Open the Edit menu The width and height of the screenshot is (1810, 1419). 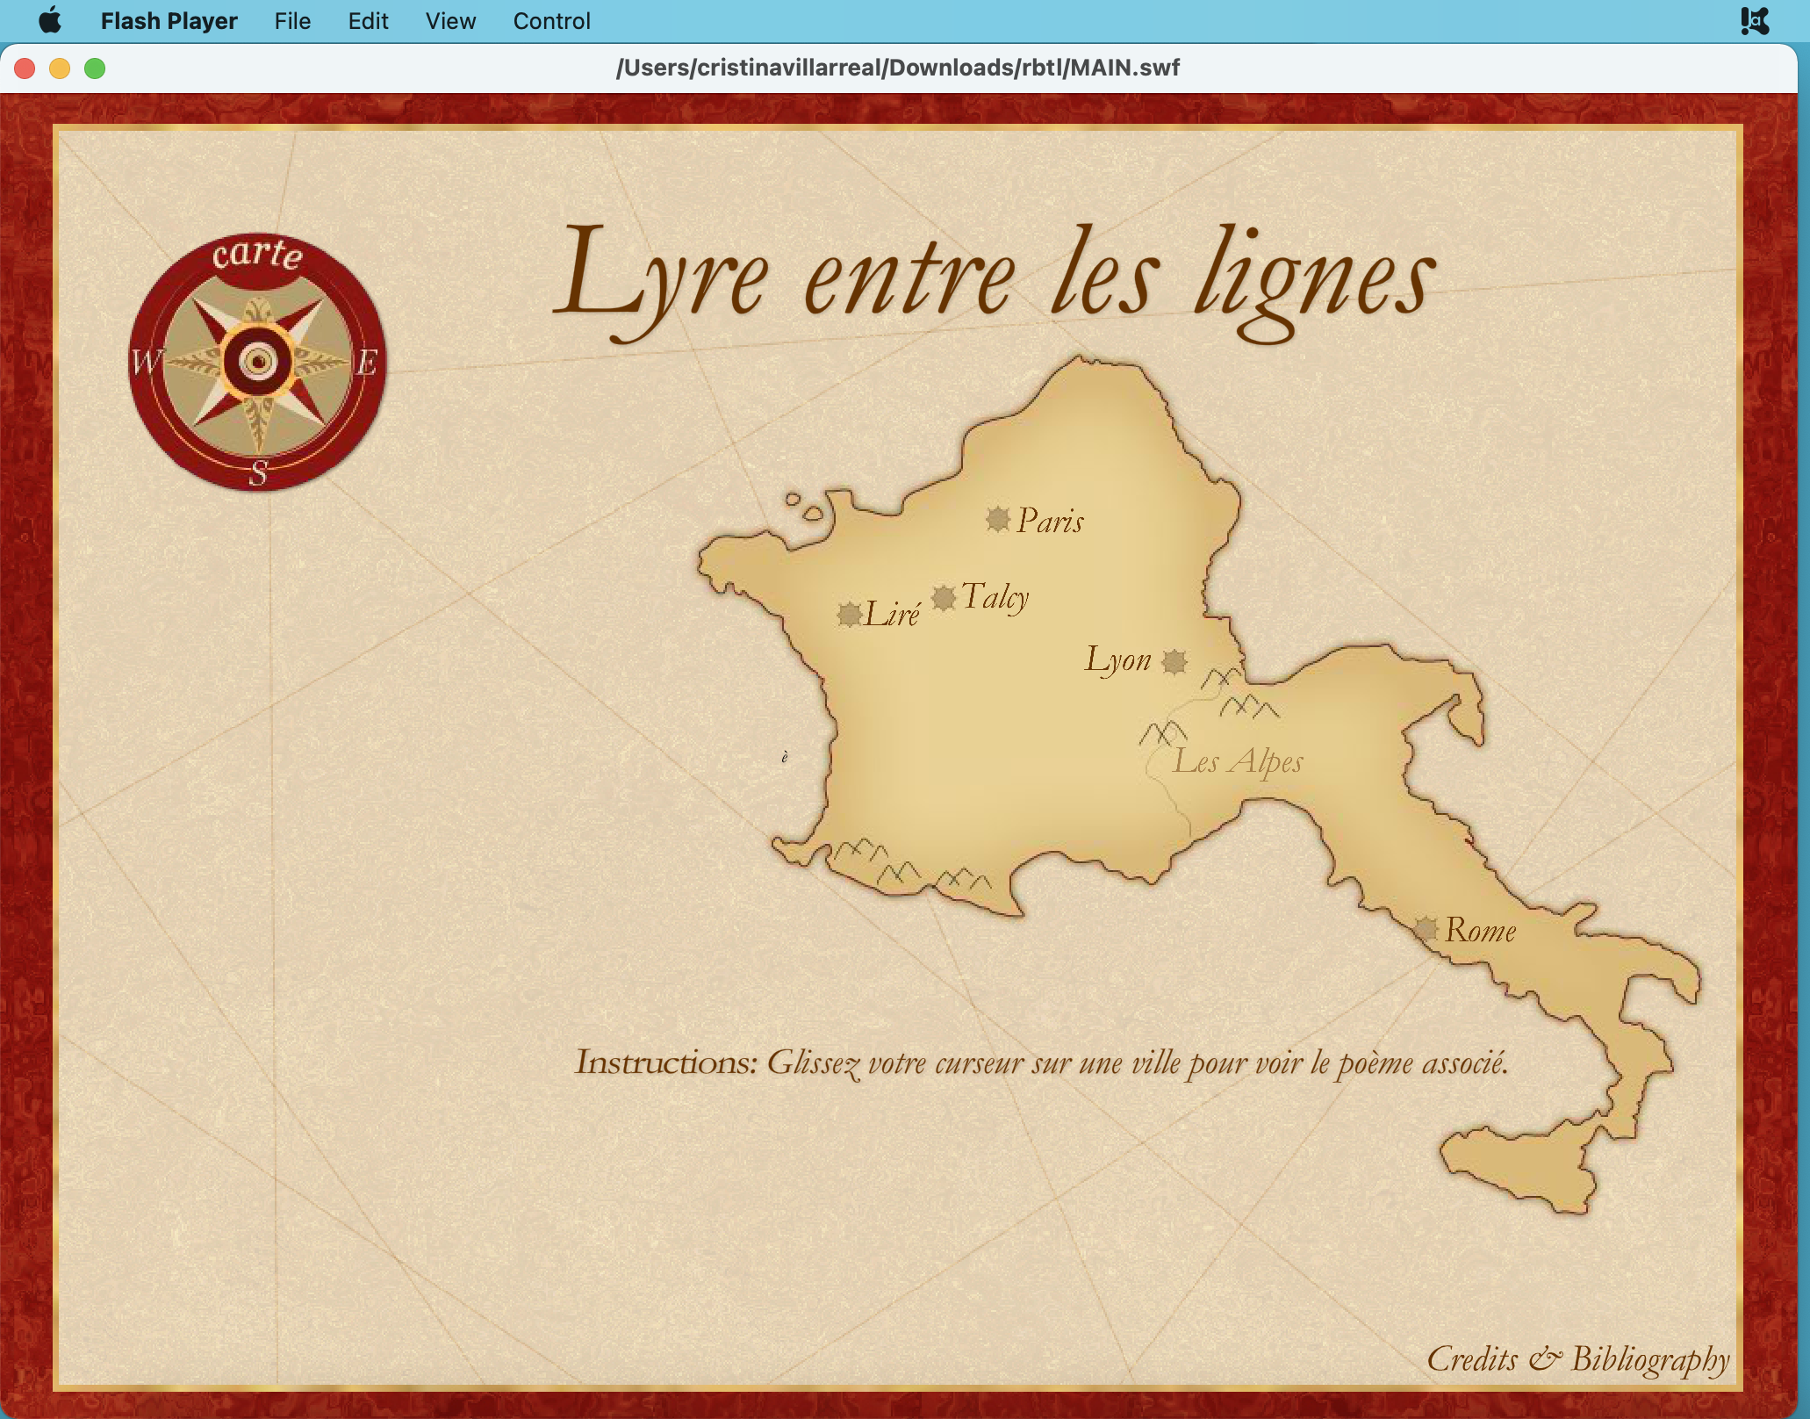pos(368,20)
